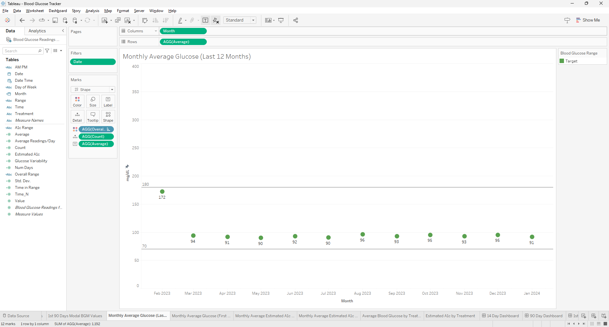Open the Standard fit dropdown

[240, 20]
